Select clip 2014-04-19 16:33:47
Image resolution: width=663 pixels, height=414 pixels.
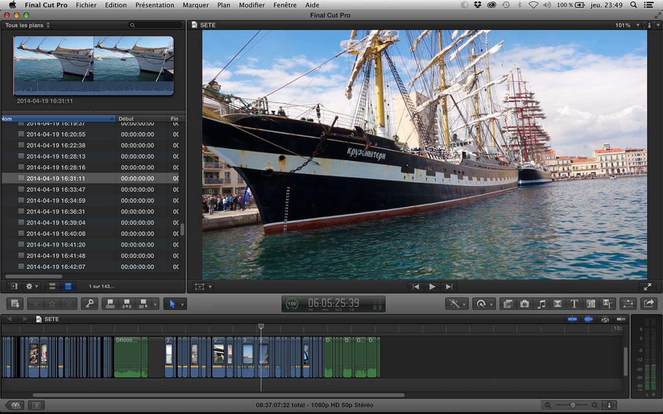coord(90,189)
